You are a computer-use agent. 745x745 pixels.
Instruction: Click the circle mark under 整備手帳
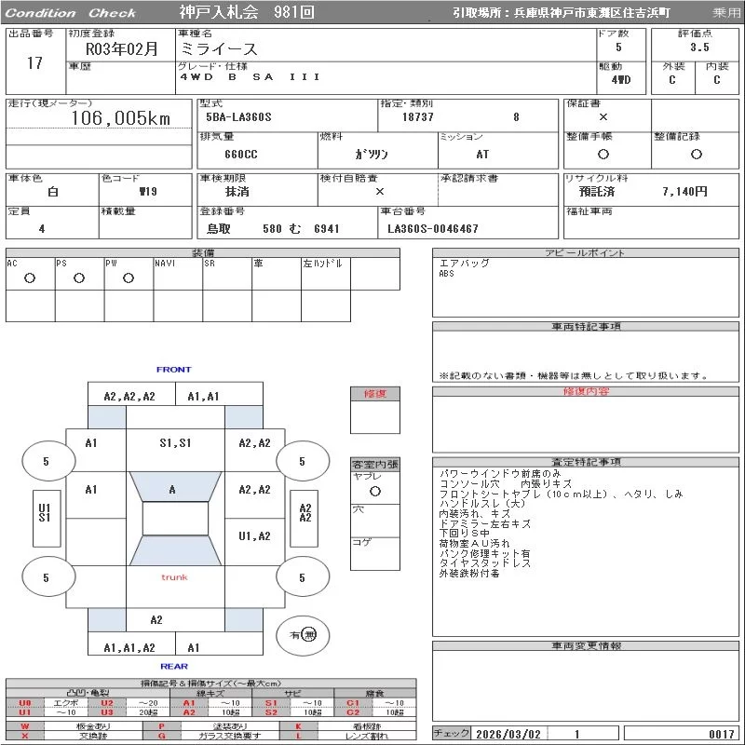[603, 154]
